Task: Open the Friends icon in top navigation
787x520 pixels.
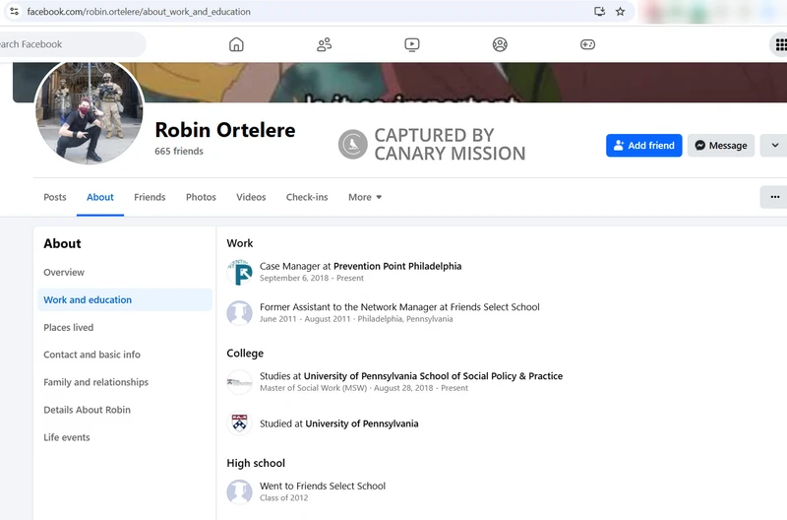Action: pos(325,44)
